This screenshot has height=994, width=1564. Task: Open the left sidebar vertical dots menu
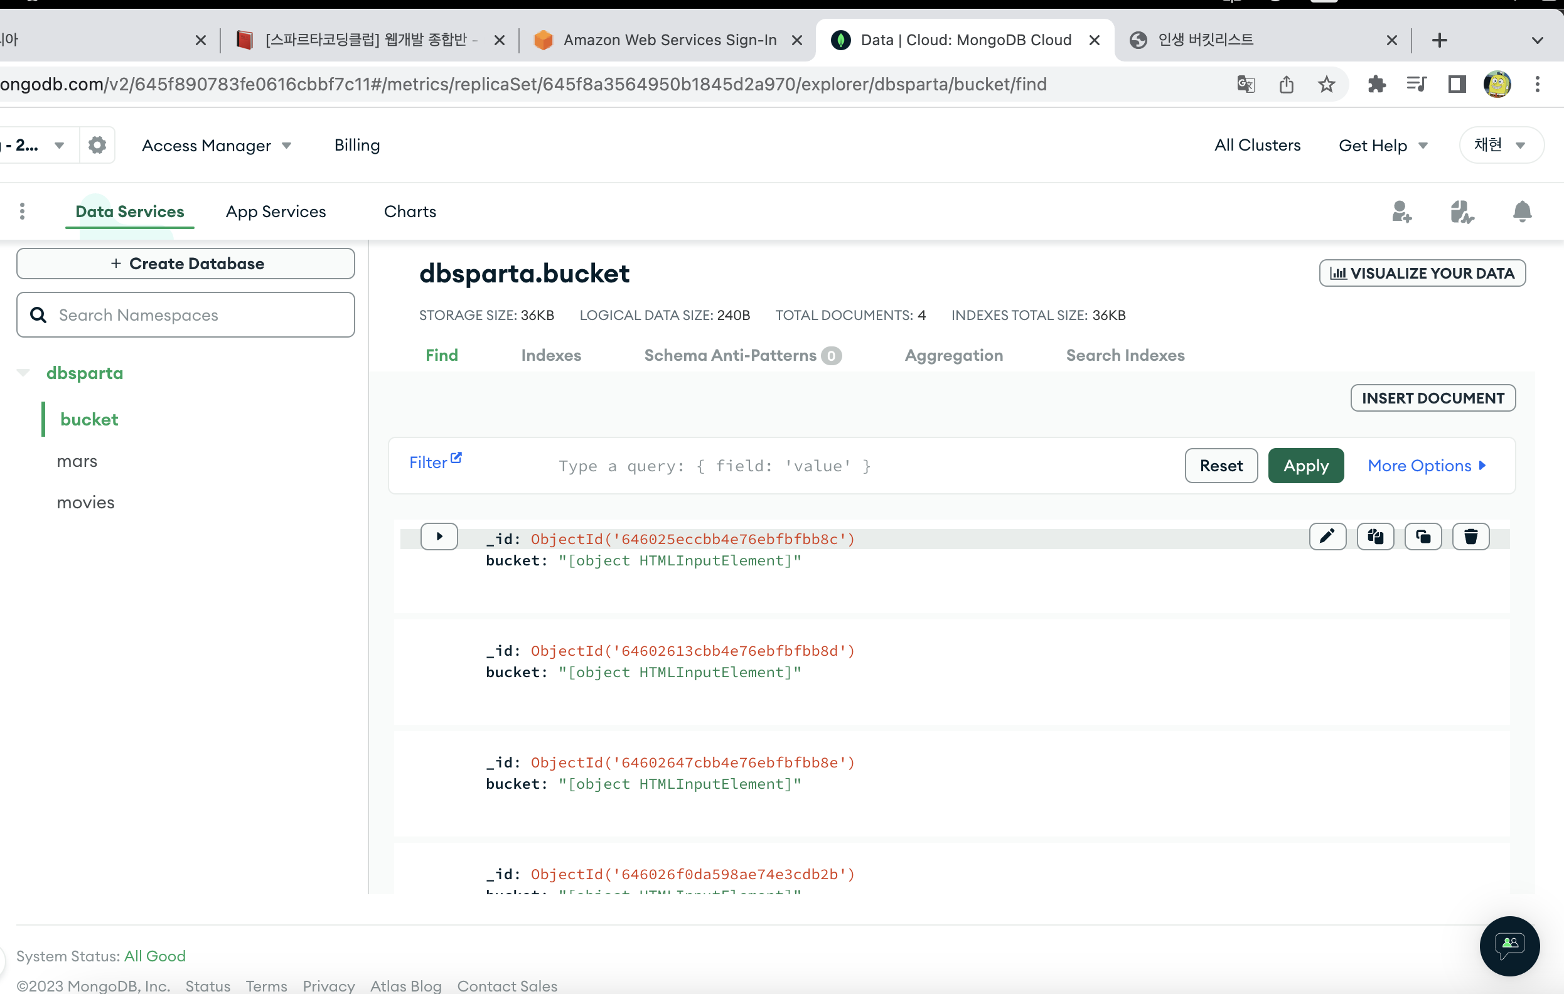pos(22,211)
